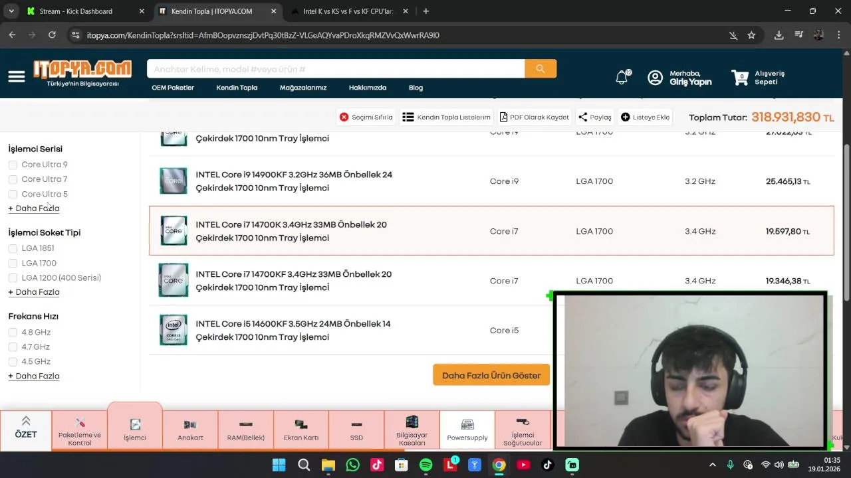This screenshot has width=851, height=478.
Task: Open Chrome media control icon
Action: (x=799, y=35)
